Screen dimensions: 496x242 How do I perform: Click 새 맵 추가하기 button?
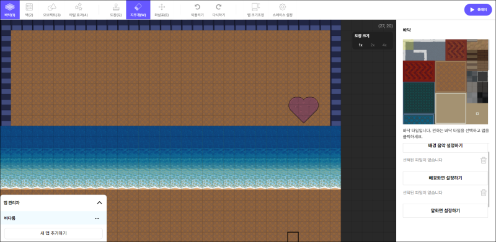click(53, 233)
